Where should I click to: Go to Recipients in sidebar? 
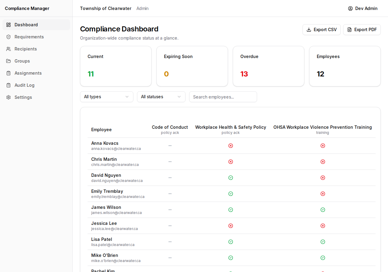click(36, 49)
